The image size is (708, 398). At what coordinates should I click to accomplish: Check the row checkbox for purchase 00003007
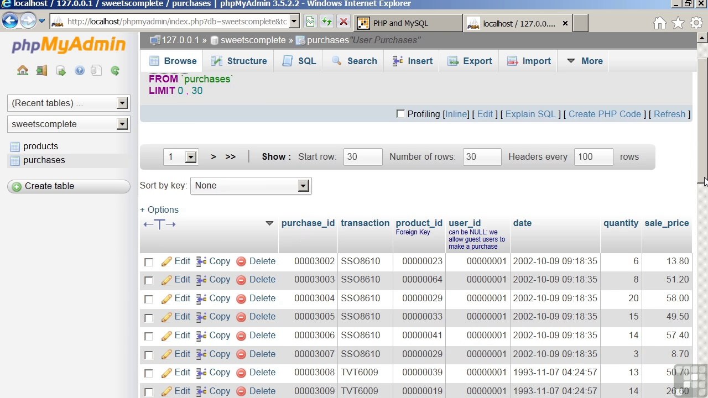pos(148,355)
